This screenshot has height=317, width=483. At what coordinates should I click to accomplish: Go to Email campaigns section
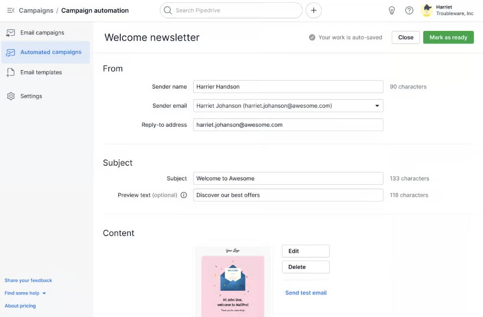click(x=42, y=33)
